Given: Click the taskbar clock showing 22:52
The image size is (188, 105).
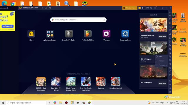Looking at the screenshot, I should coord(183,103).
